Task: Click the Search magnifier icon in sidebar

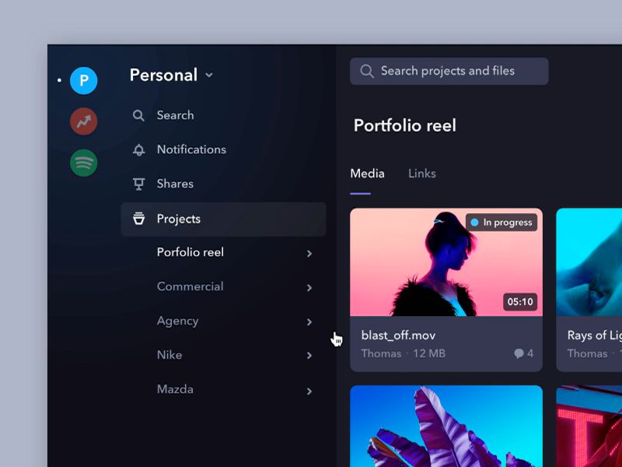Action: coord(138,115)
